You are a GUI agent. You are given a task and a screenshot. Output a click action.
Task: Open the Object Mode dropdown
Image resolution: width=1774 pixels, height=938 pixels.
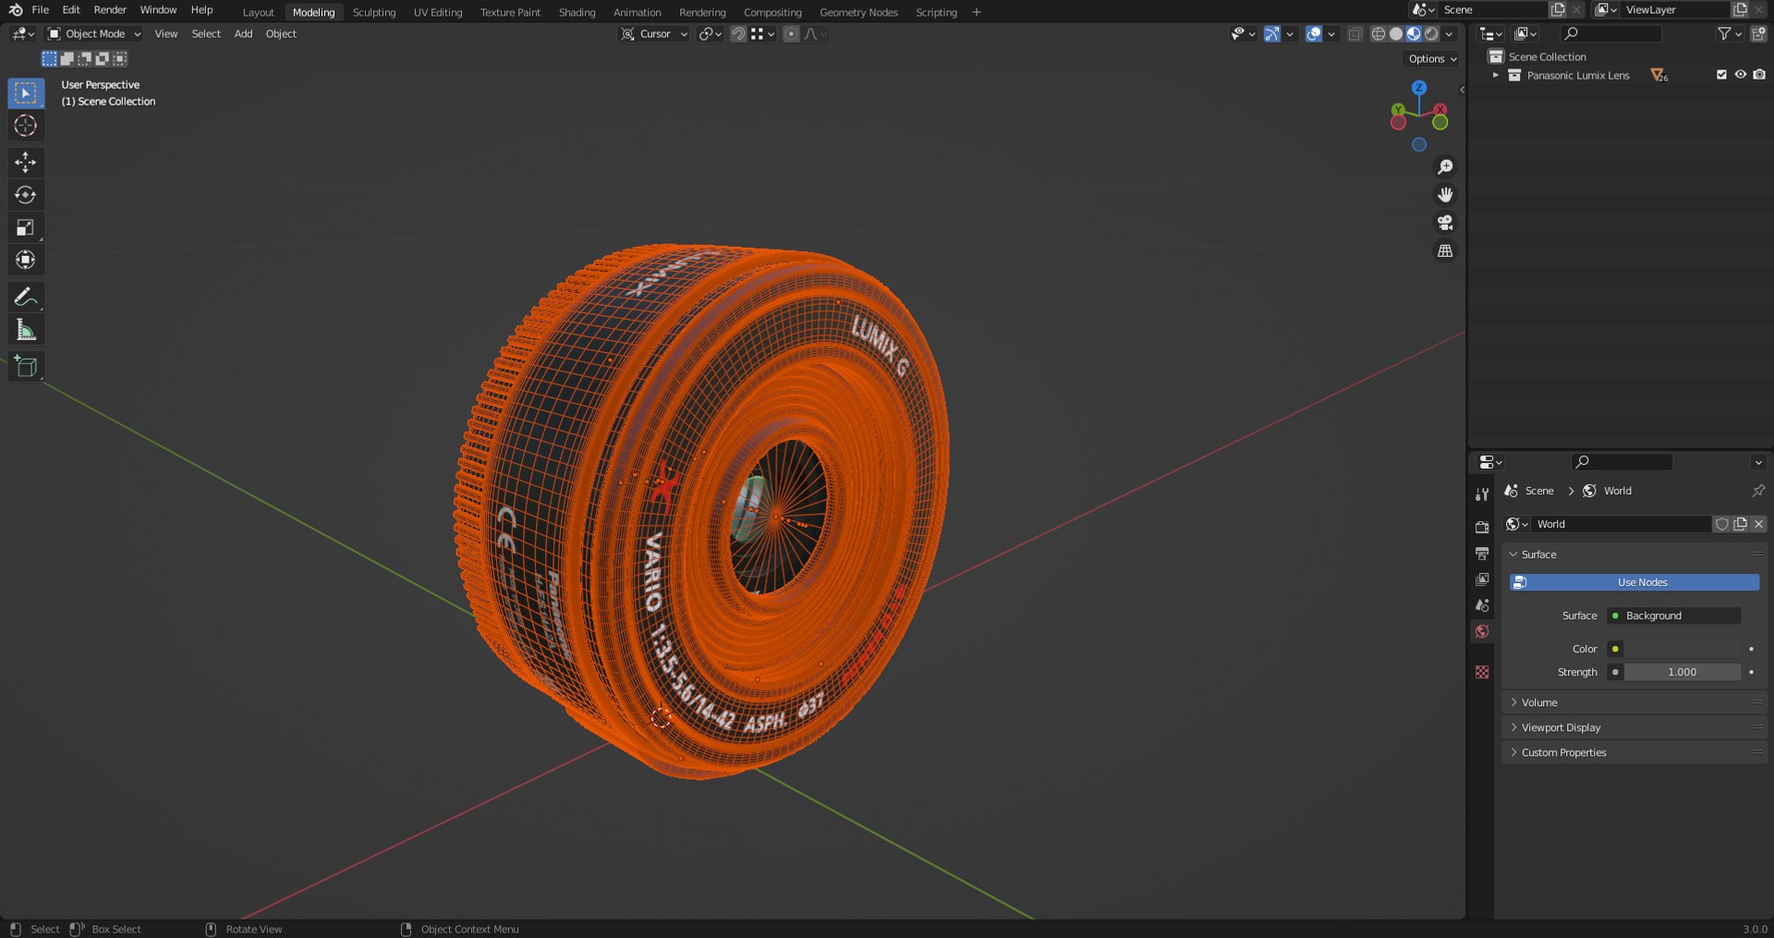click(94, 34)
